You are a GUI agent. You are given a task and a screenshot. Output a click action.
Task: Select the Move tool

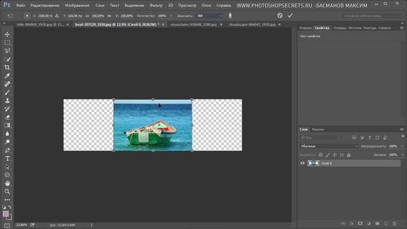[x=7, y=34]
